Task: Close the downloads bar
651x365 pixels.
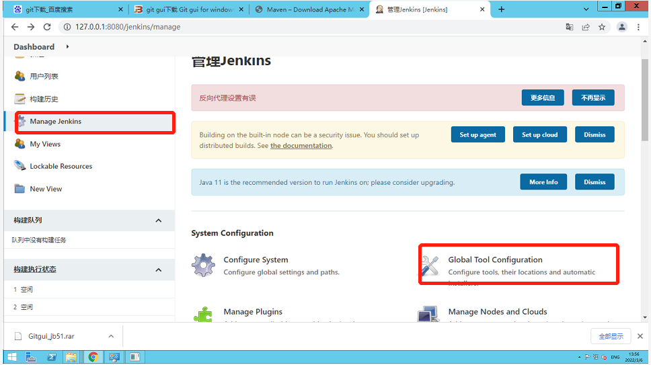Action: [640, 336]
